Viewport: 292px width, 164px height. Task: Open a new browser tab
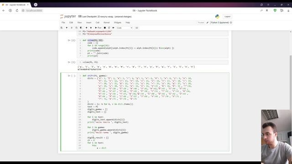pyautogui.click(x=36, y=5)
